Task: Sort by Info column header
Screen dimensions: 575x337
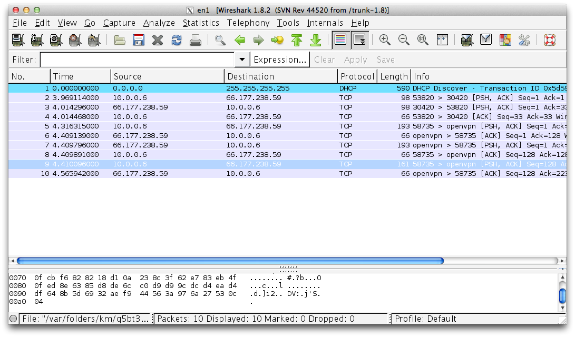Action: pos(489,76)
